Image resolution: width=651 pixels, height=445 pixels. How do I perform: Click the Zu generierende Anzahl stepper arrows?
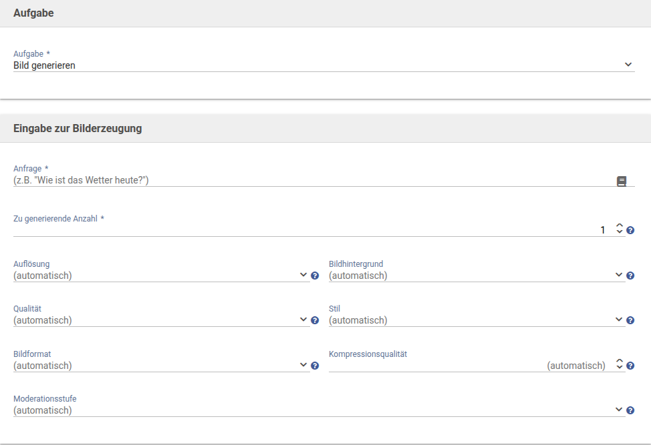[x=620, y=229]
